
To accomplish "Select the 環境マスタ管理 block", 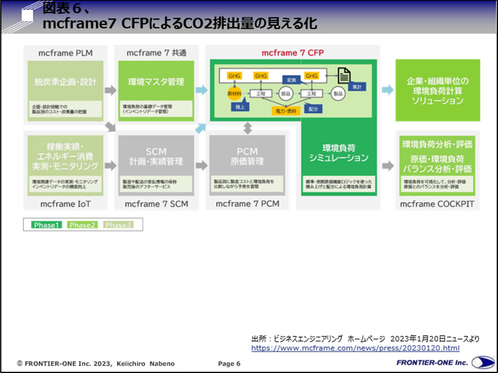I will click(x=156, y=91).
